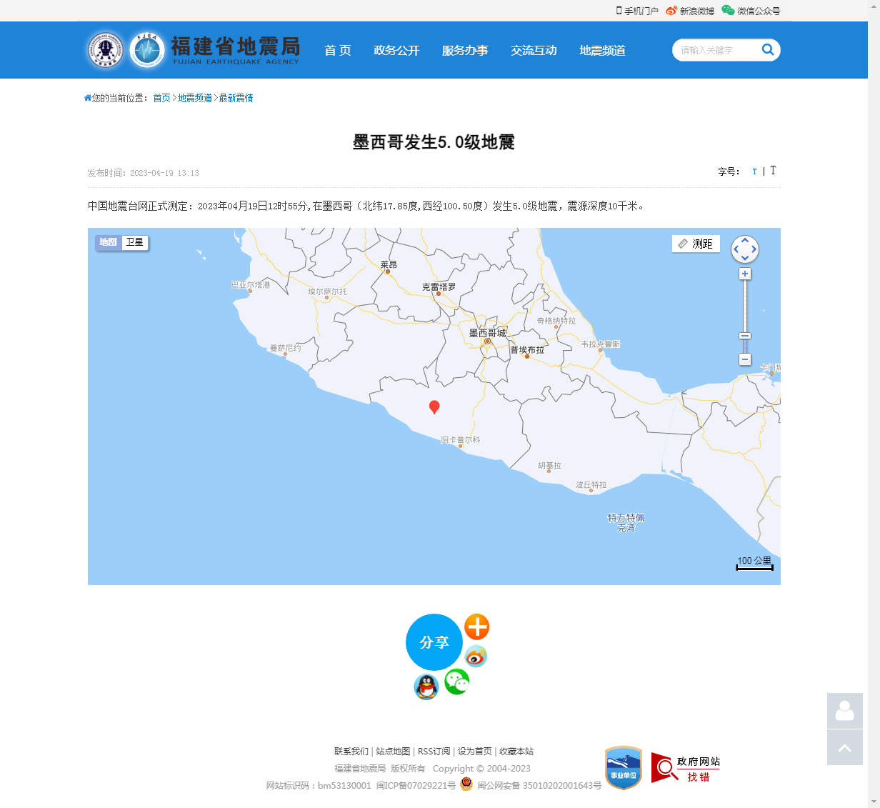The height and width of the screenshot is (808, 880).
Task: Switch map to satellite view (卫星)
Action: coord(135,242)
